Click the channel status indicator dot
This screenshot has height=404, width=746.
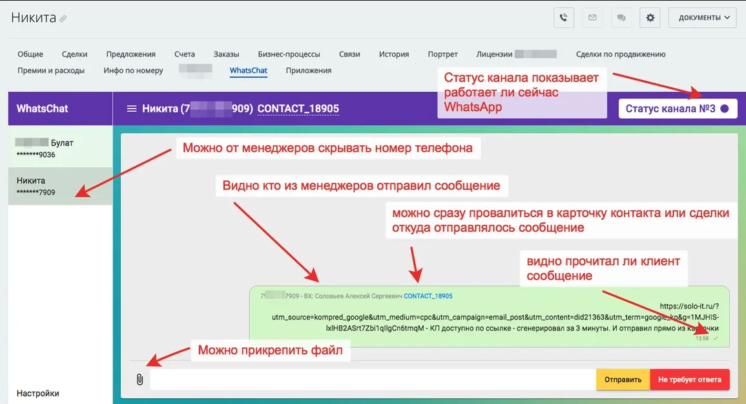pos(724,109)
